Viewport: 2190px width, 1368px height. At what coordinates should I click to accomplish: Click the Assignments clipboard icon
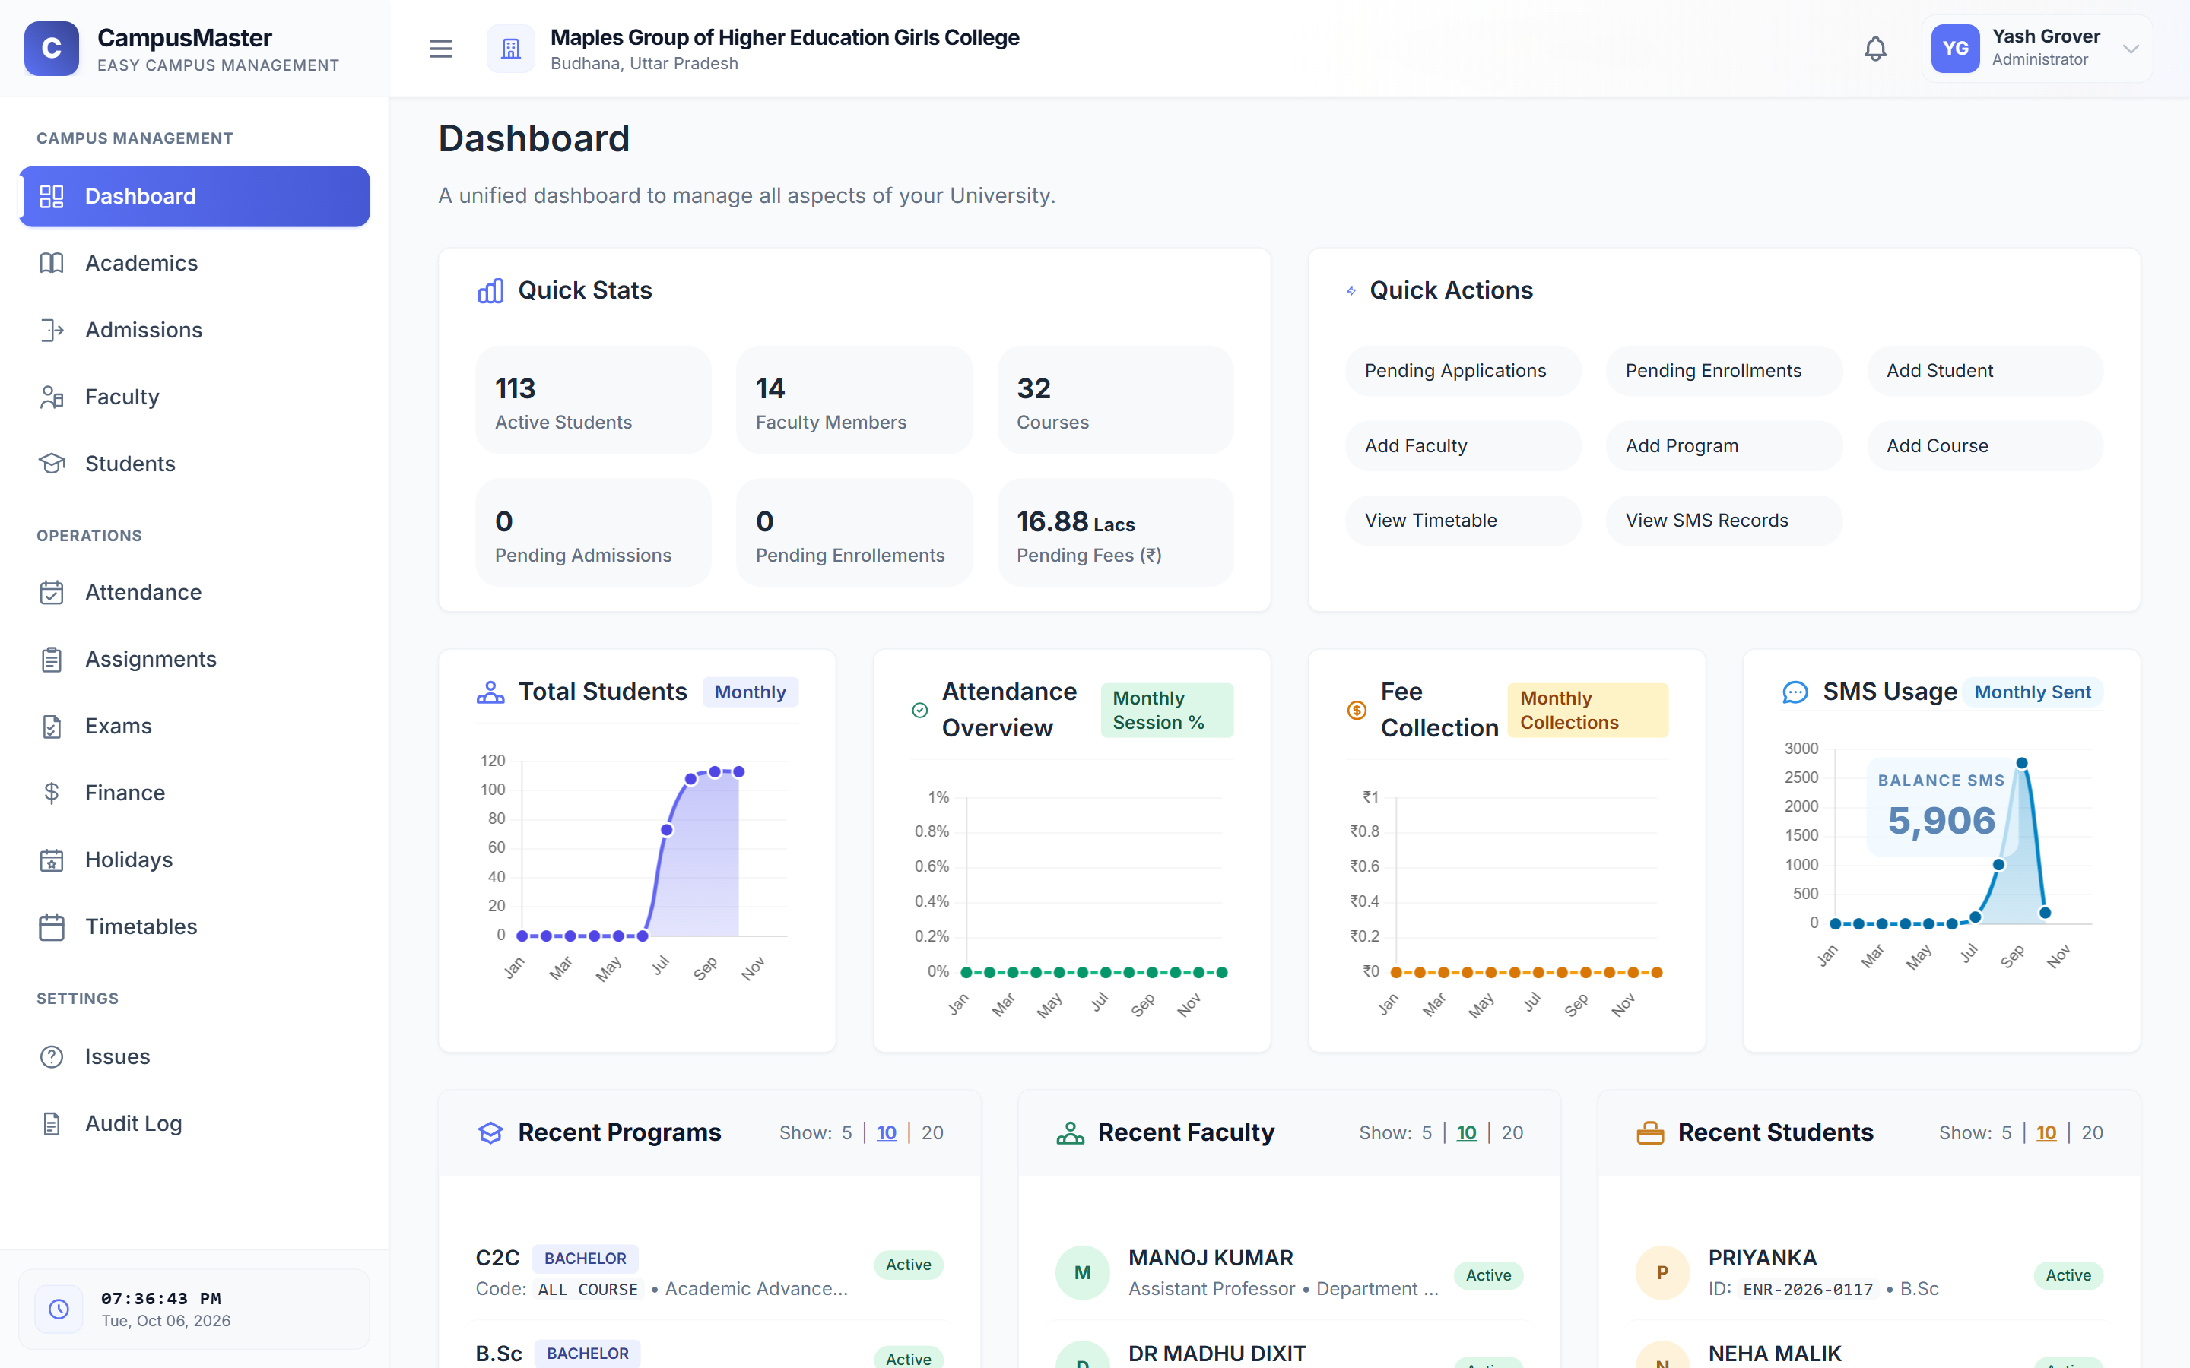pyautogui.click(x=52, y=660)
